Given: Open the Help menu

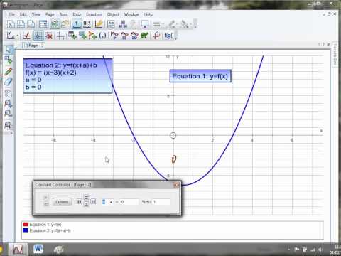Looking at the screenshot, I should click(148, 14).
